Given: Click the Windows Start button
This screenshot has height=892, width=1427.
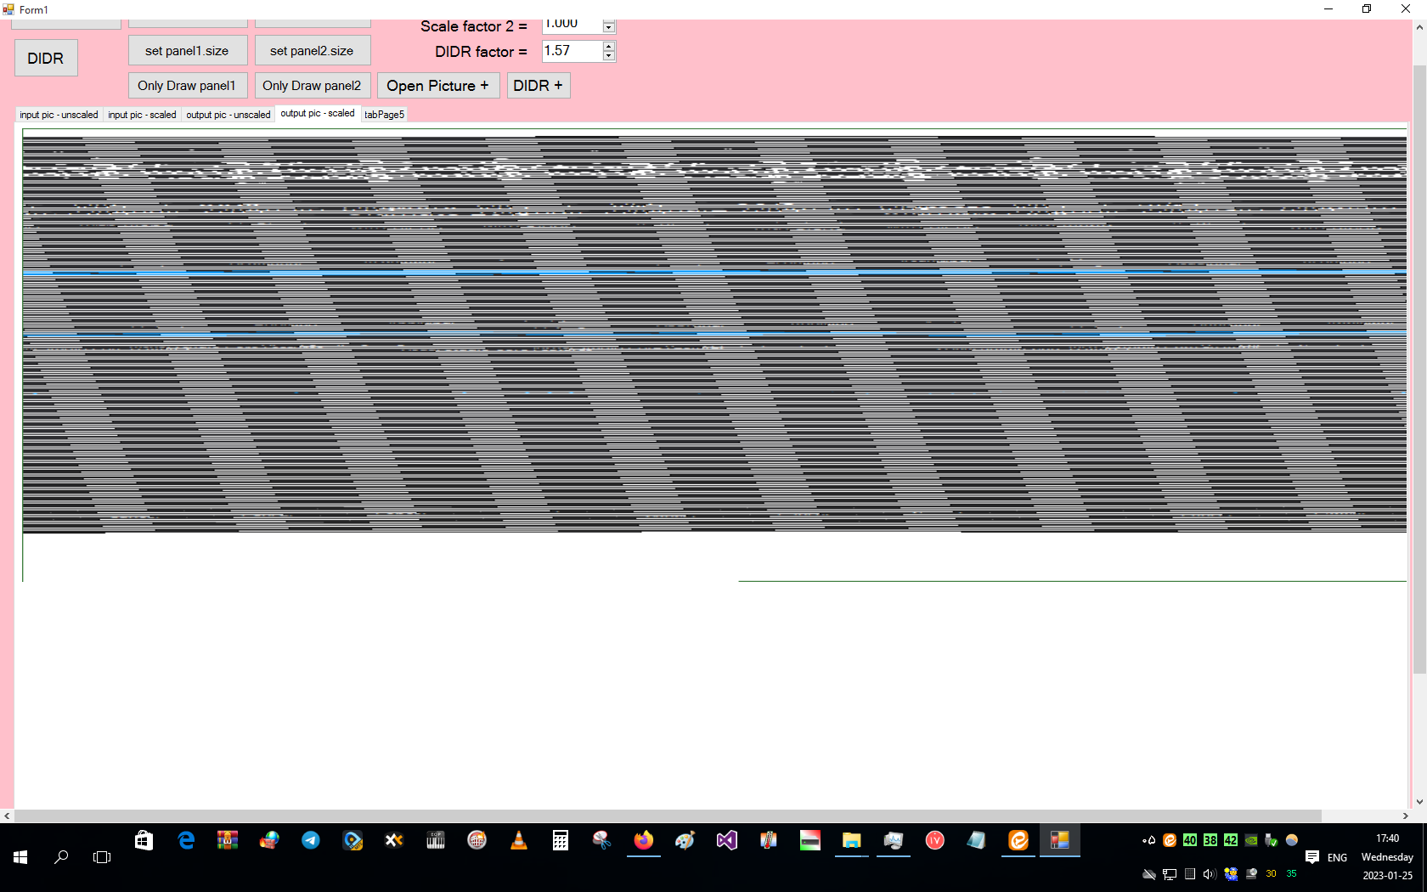Looking at the screenshot, I should pos(20,857).
